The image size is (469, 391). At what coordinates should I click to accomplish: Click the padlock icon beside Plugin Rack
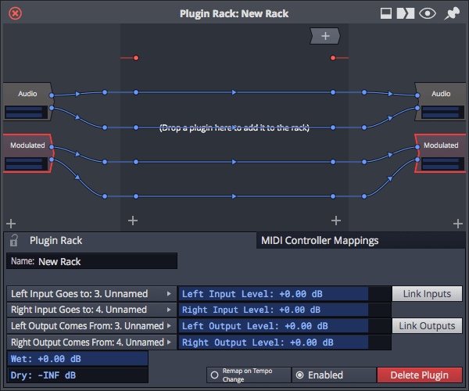click(14, 241)
